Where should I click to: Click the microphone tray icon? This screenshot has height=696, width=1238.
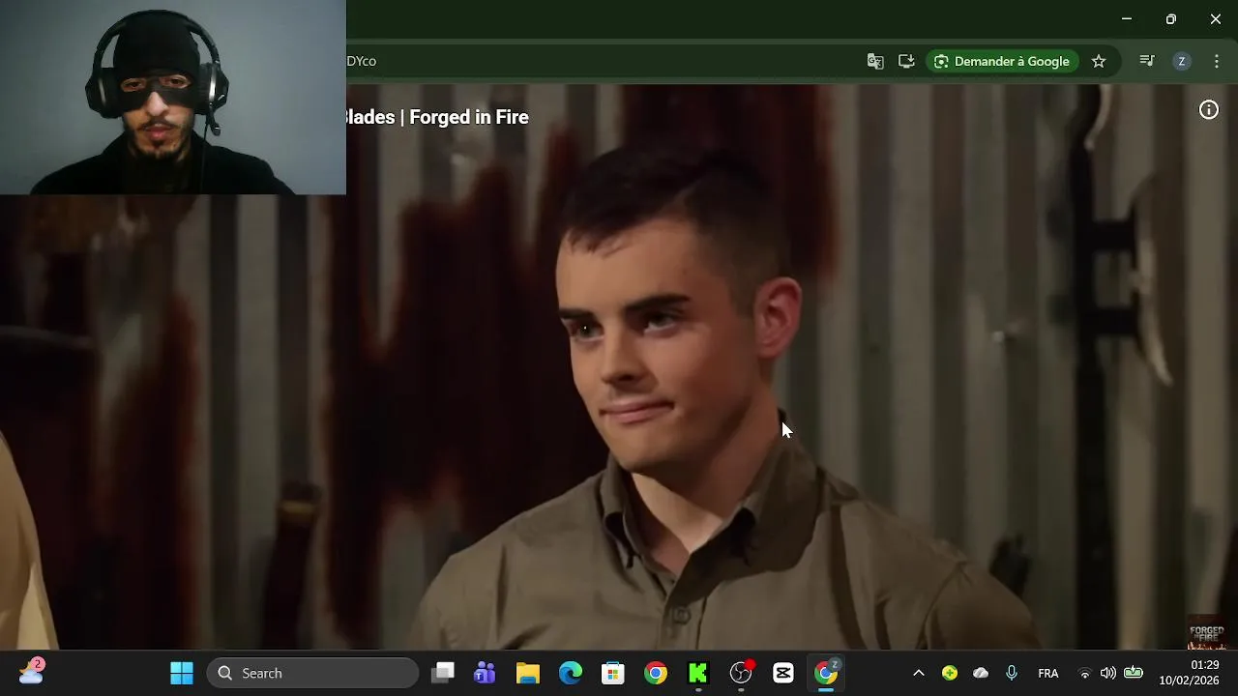click(x=1012, y=673)
